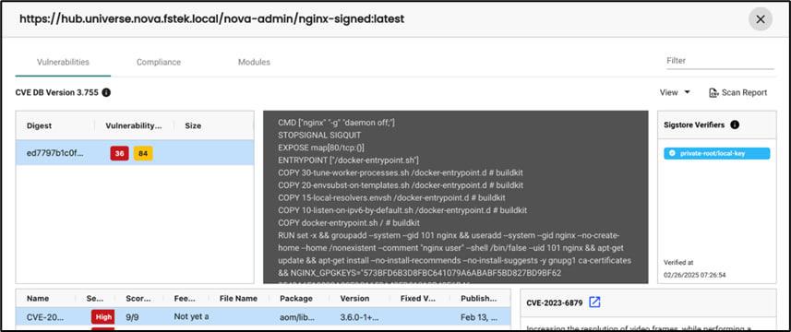
Task: Sort by the Score column header
Action: 138,298
